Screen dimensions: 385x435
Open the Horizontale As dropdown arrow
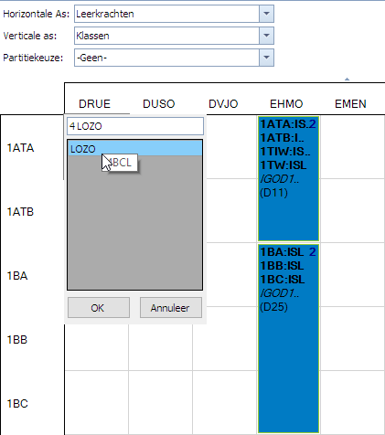point(266,14)
